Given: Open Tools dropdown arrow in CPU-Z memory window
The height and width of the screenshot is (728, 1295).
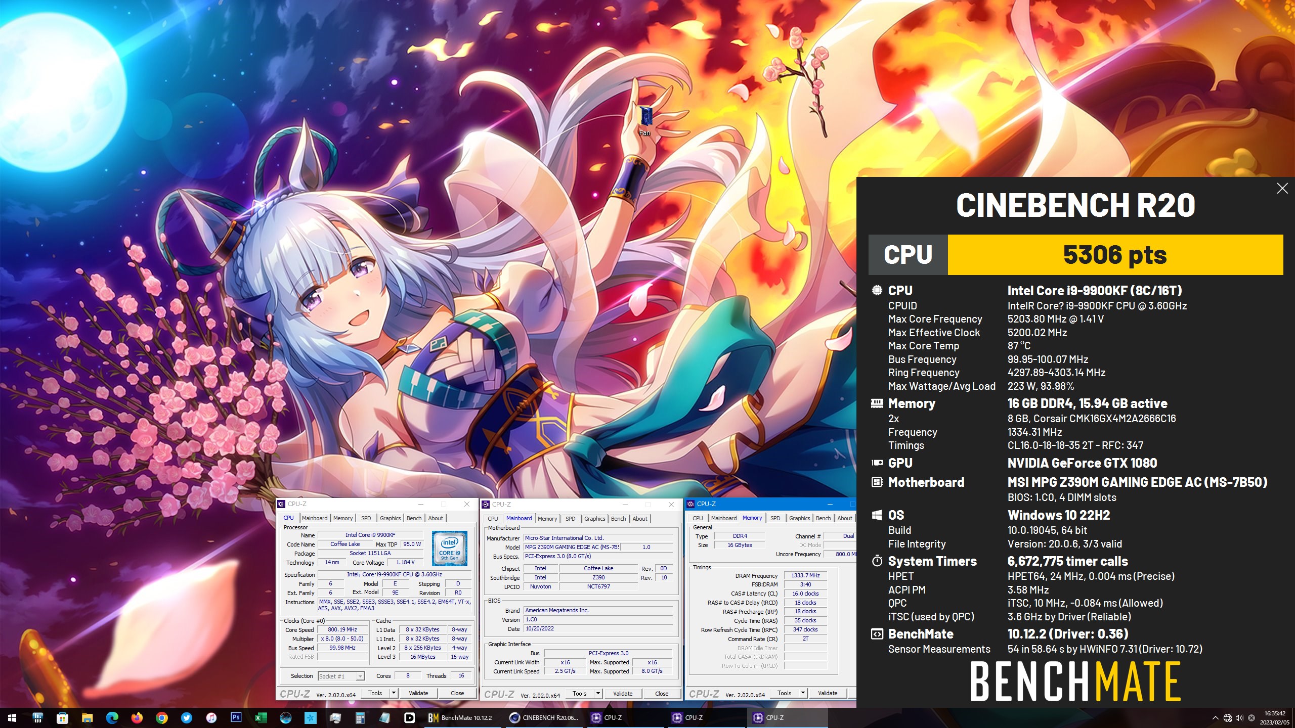Looking at the screenshot, I should [803, 693].
